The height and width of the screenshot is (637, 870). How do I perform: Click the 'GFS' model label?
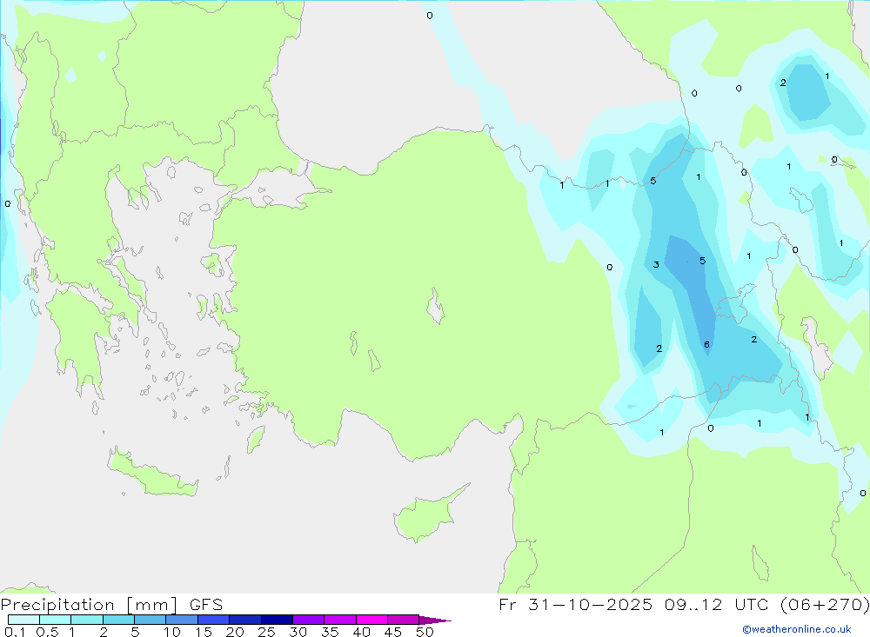(206, 605)
